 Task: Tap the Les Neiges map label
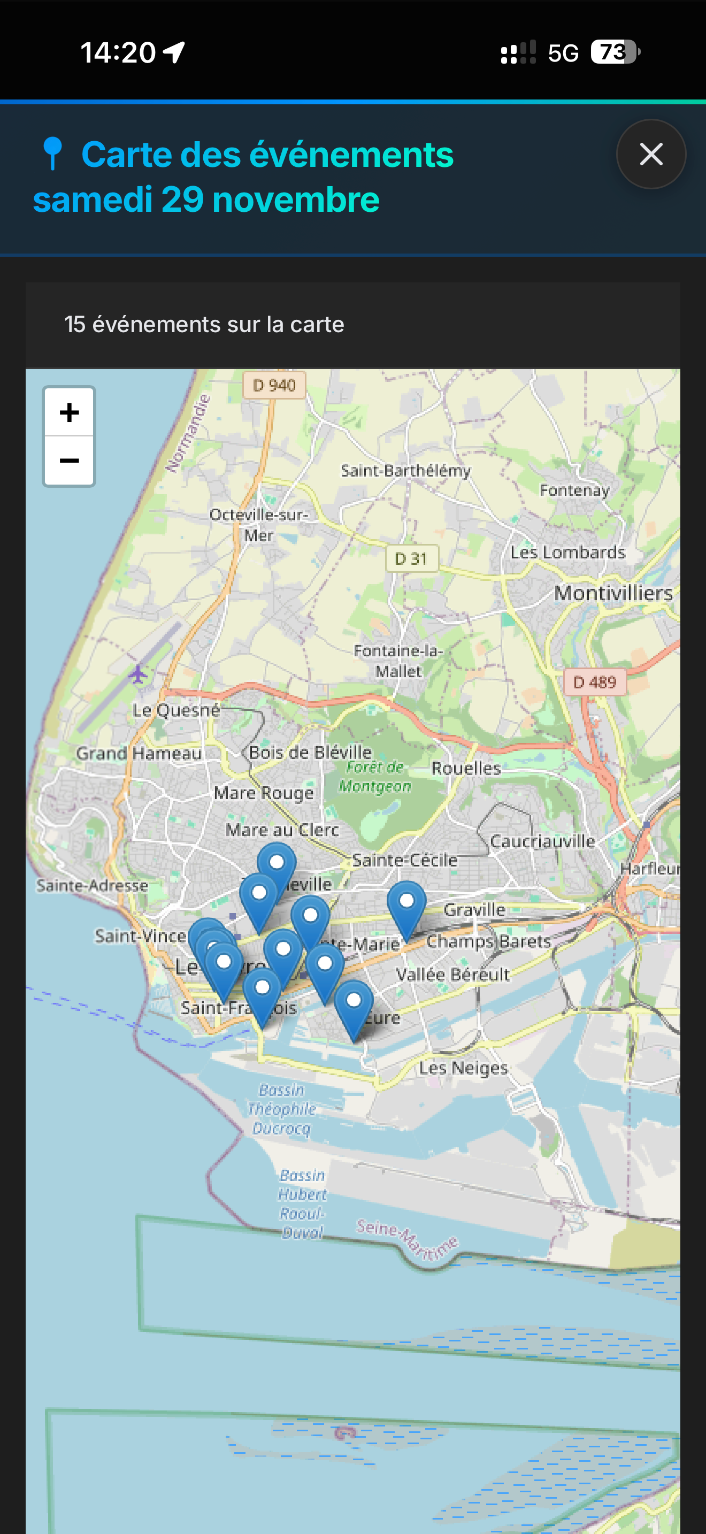(463, 1068)
